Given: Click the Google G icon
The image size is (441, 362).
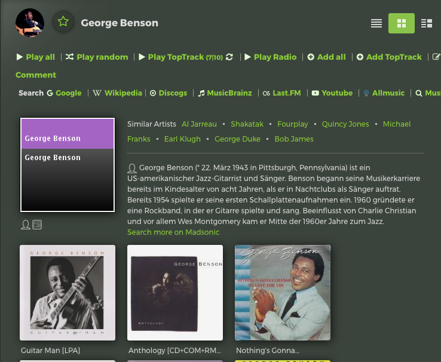Looking at the screenshot, I should [x=50, y=93].
